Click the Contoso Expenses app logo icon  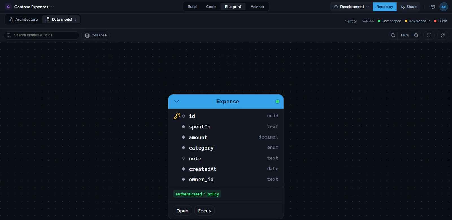pos(8,7)
